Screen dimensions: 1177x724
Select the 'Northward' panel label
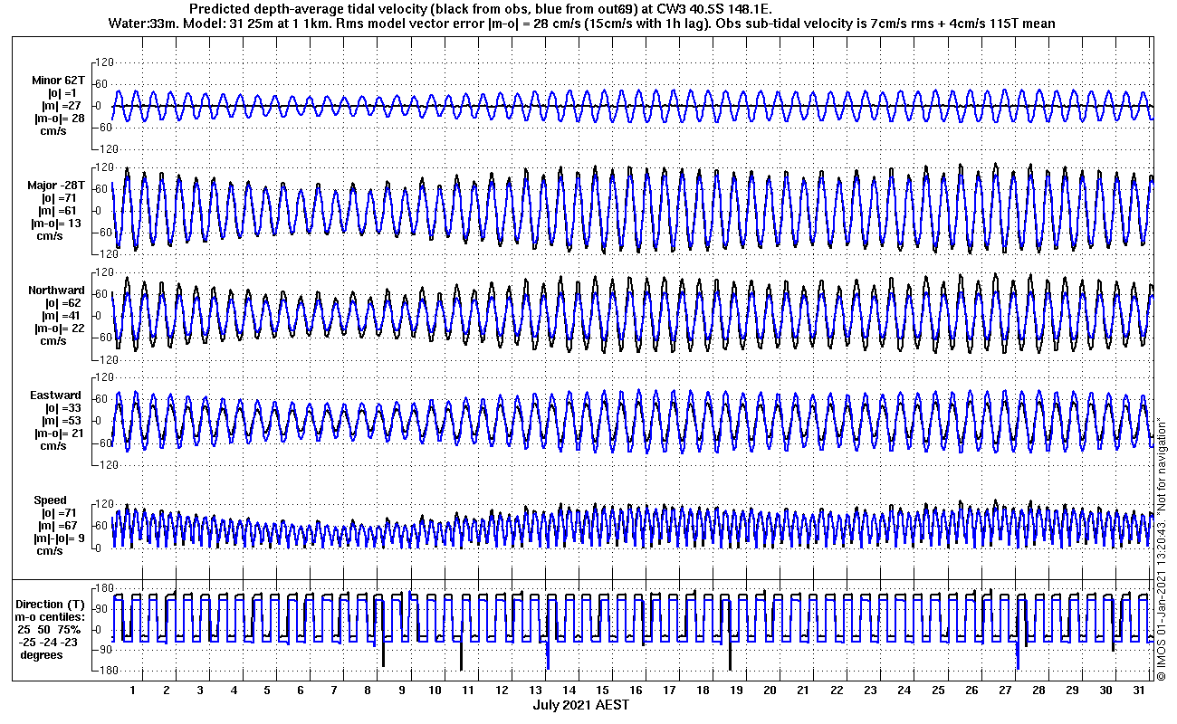pos(56,291)
